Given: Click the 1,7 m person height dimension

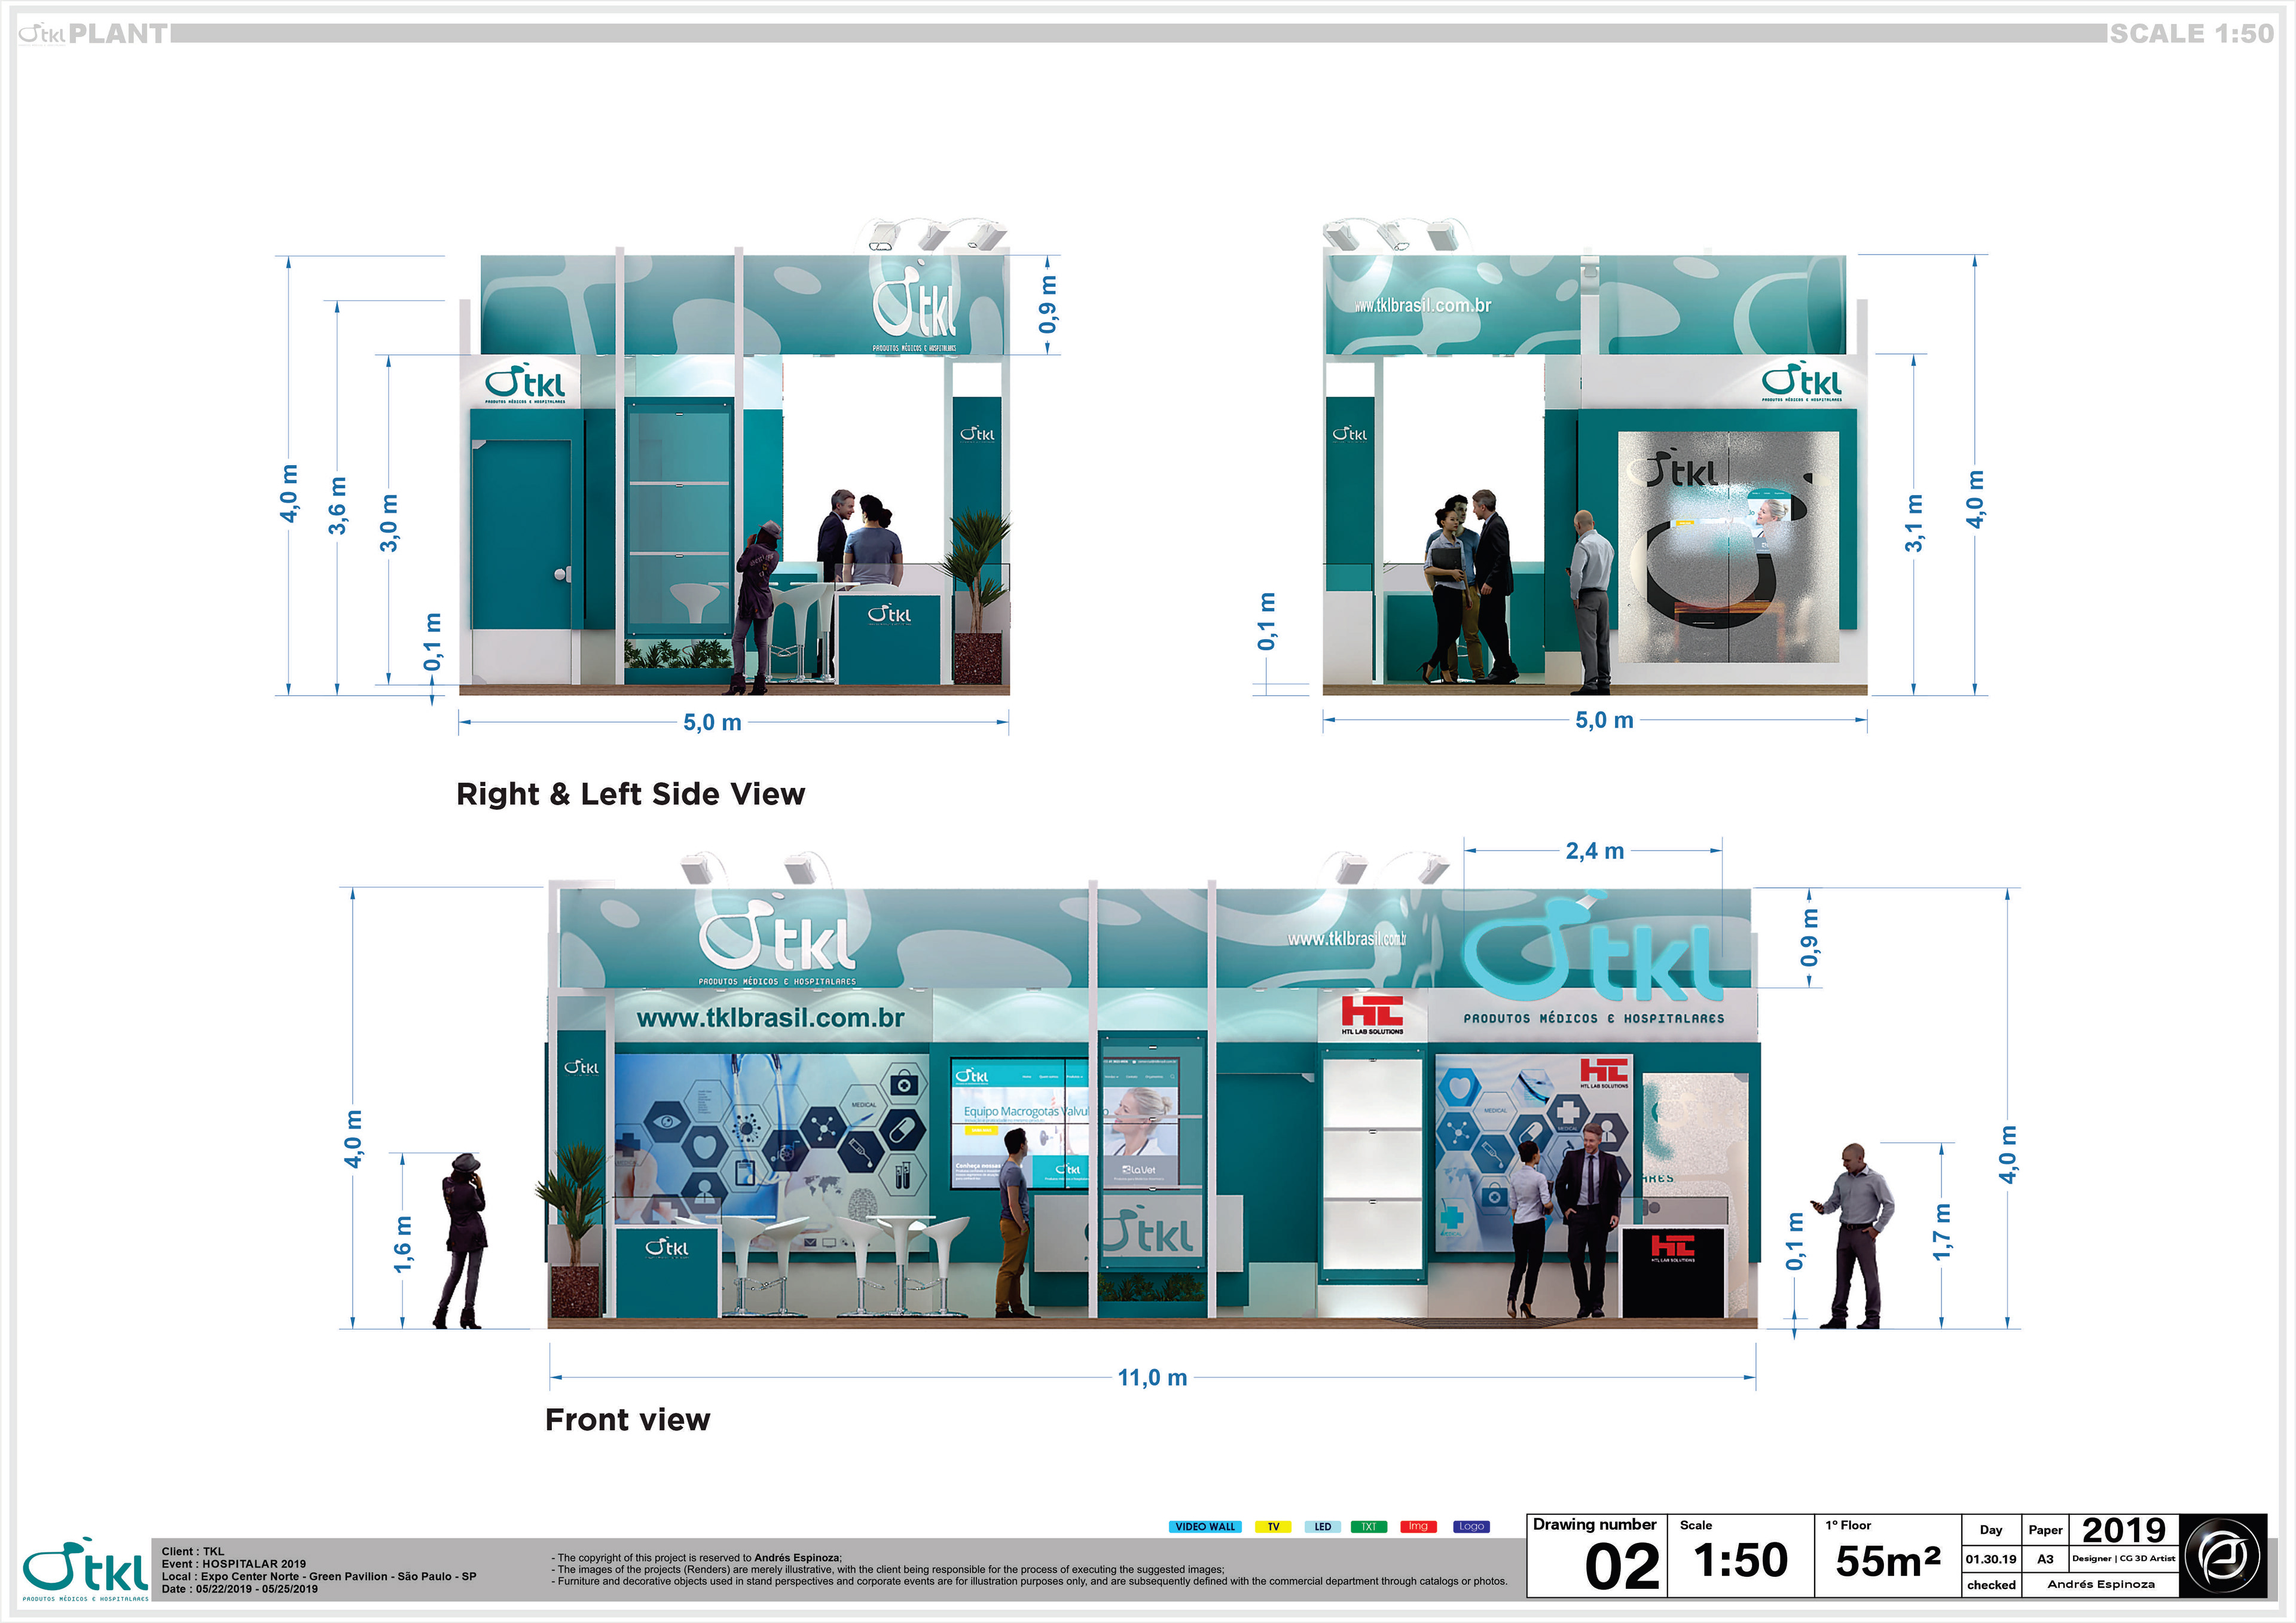Looking at the screenshot, I should click(x=1941, y=1231).
